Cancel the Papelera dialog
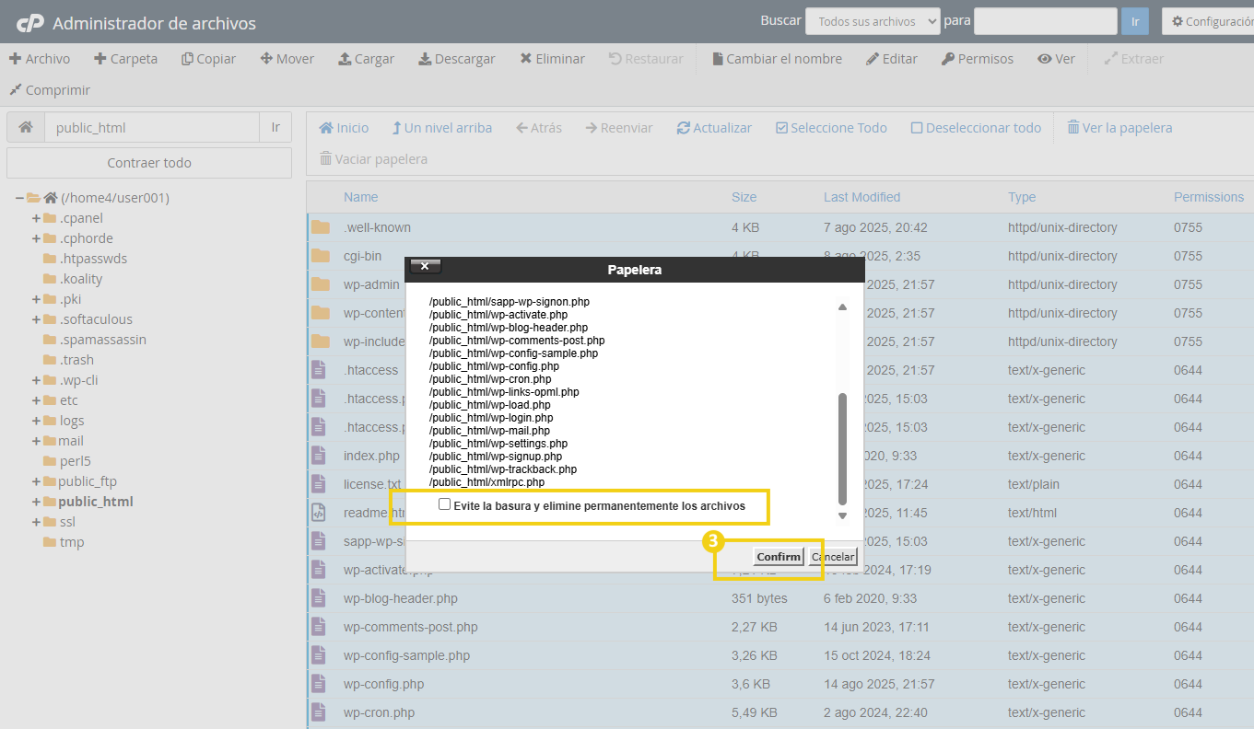This screenshot has height=729, width=1254. click(x=833, y=556)
